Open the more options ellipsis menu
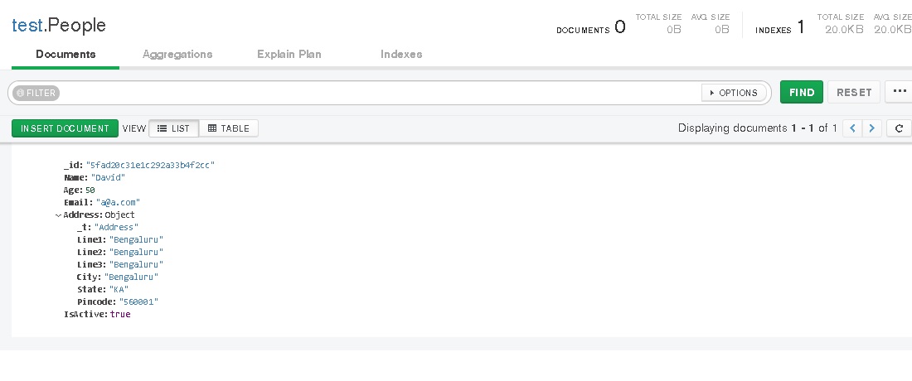Screen dimensions: 912x381 [900, 92]
